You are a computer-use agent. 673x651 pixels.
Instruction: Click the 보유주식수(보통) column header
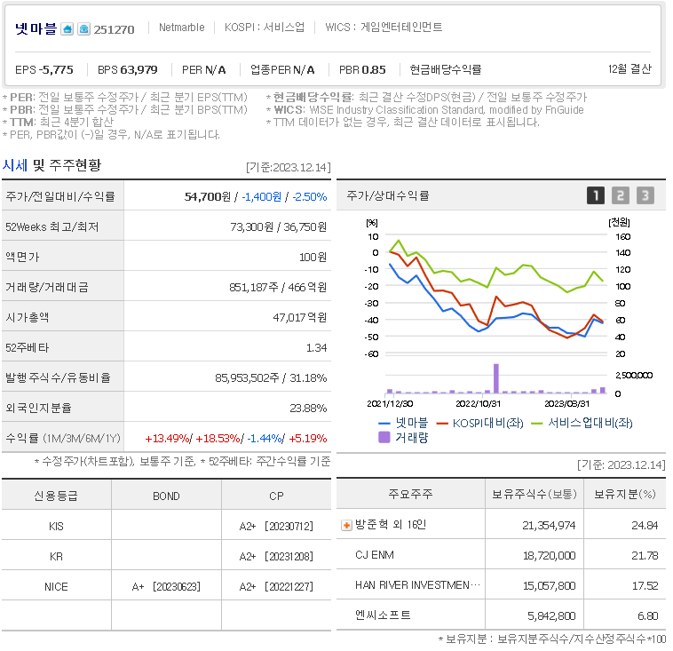pos(534,495)
